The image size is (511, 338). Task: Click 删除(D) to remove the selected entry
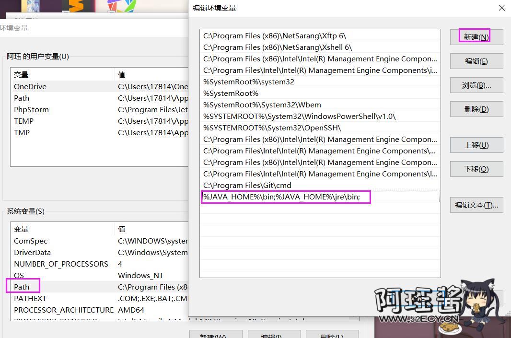pos(476,109)
